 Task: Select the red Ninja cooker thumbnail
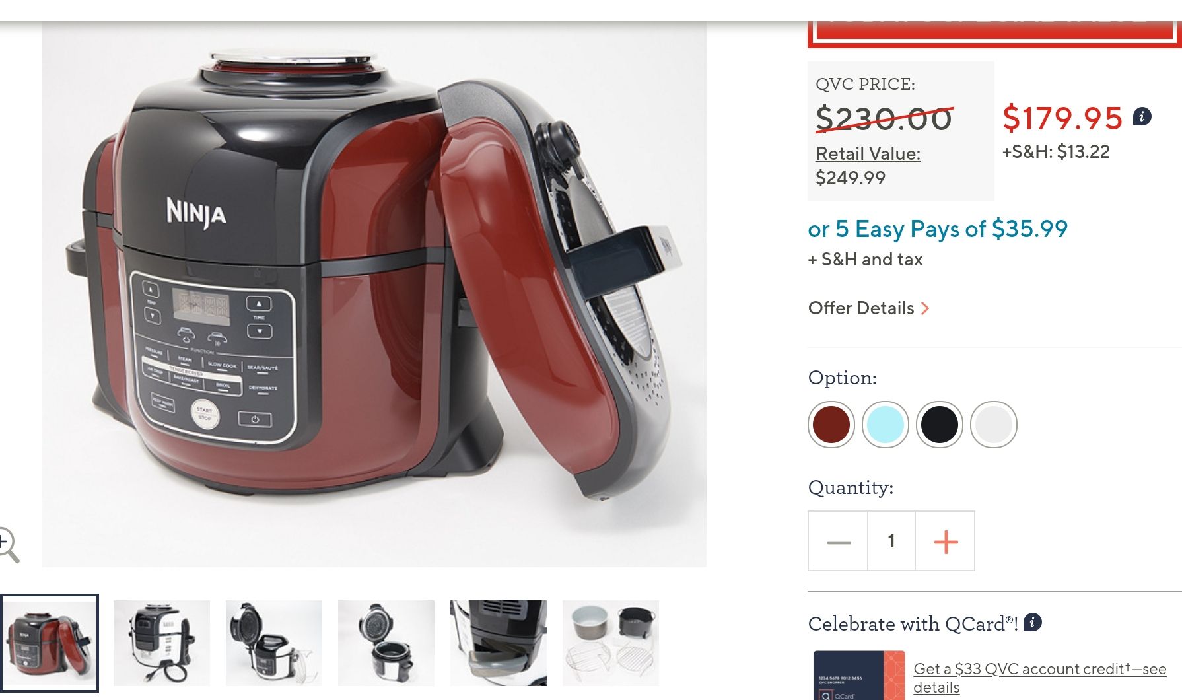point(50,643)
